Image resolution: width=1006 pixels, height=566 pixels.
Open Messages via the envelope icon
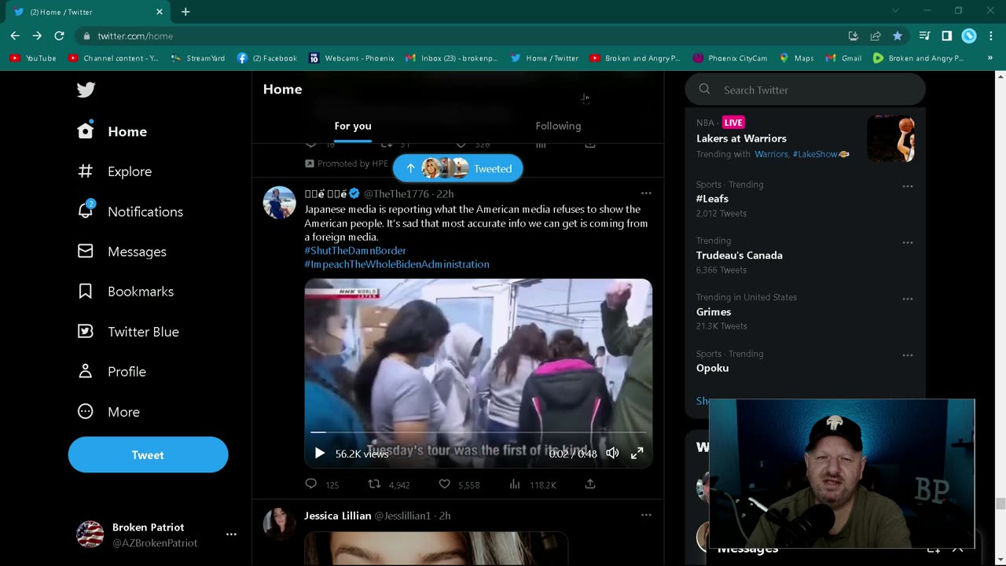point(86,251)
